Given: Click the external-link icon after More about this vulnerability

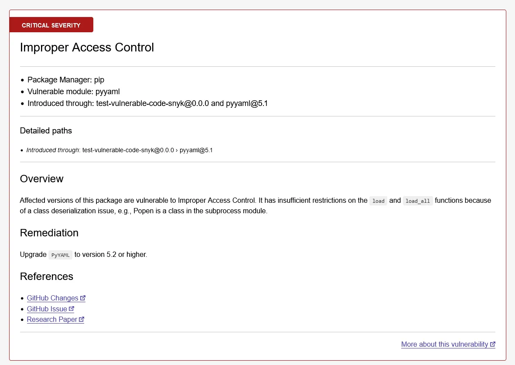Looking at the screenshot, I should [x=493, y=344].
